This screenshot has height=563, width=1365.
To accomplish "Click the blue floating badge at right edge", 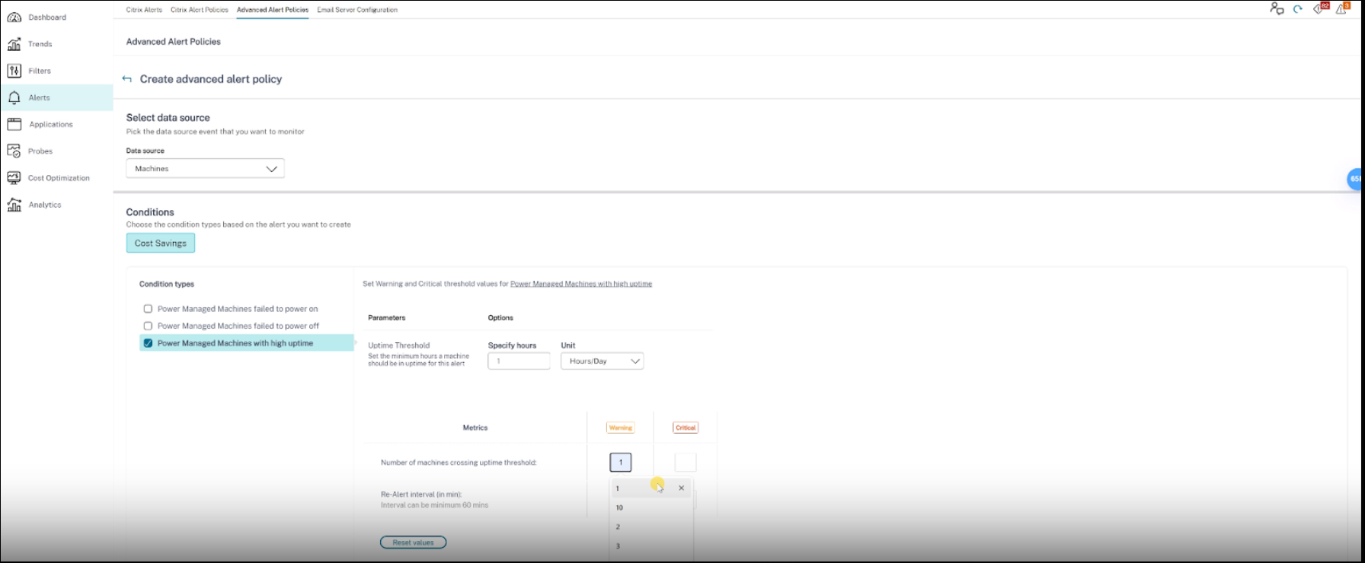I will pos(1356,179).
